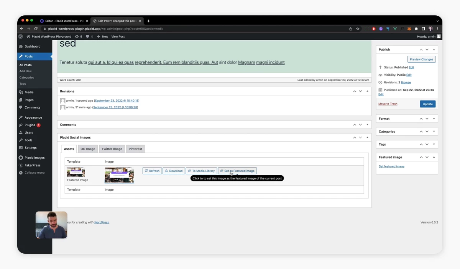Switch to the OG Image tab
Image resolution: width=460 pixels, height=269 pixels.
click(x=88, y=149)
